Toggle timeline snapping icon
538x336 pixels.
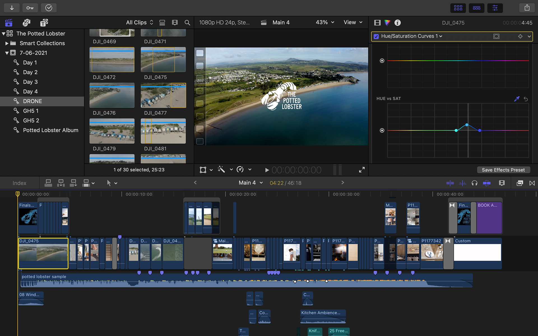click(x=487, y=183)
